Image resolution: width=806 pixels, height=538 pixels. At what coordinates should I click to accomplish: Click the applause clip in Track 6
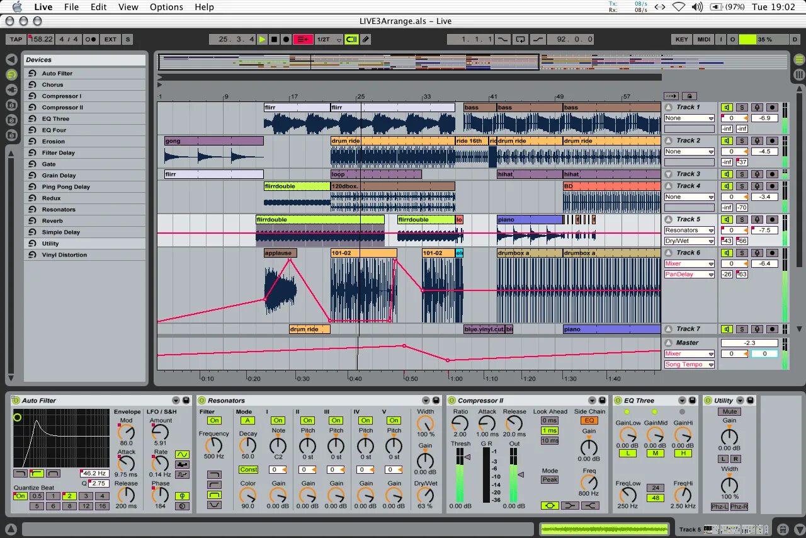pyautogui.click(x=280, y=253)
